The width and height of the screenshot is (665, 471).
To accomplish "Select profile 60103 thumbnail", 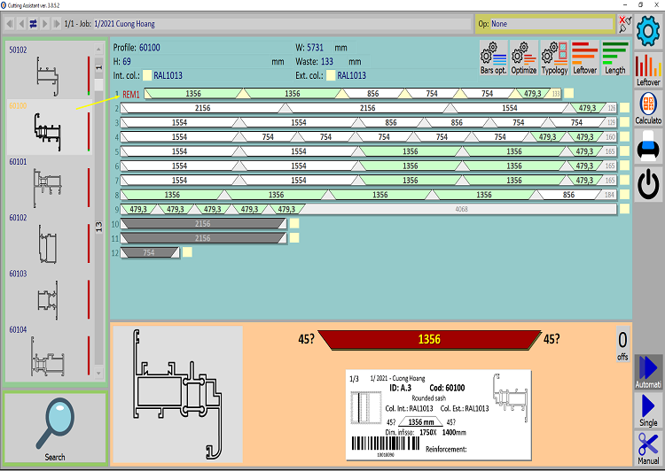I will tap(49, 294).
